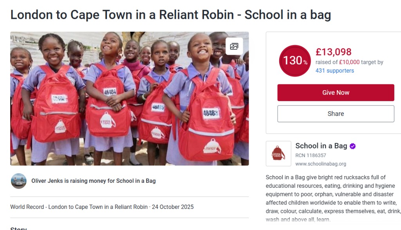Click the School in a Bag logo
Viewport: 401px width, 230px height.
(x=278, y=153)
